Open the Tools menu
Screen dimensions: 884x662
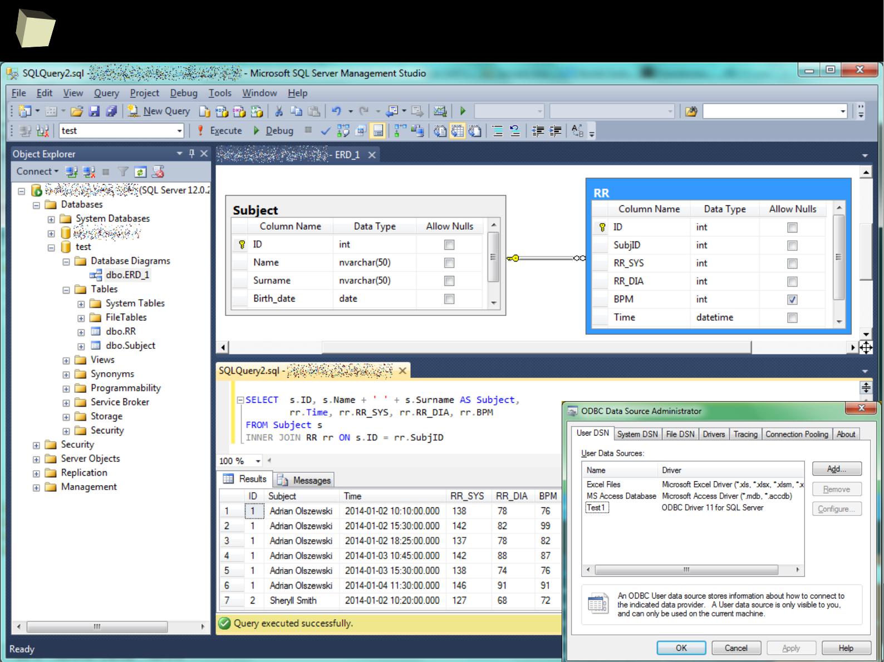click(220, 93)
